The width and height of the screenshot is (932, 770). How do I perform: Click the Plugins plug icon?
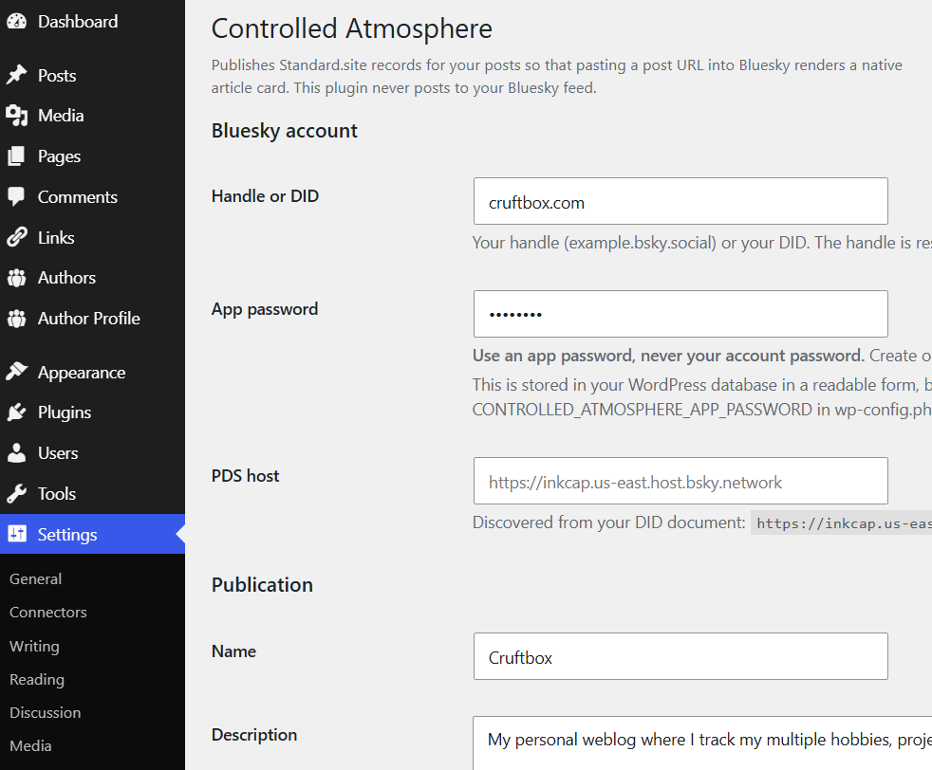pyautogui.click(x=17, y=412)
